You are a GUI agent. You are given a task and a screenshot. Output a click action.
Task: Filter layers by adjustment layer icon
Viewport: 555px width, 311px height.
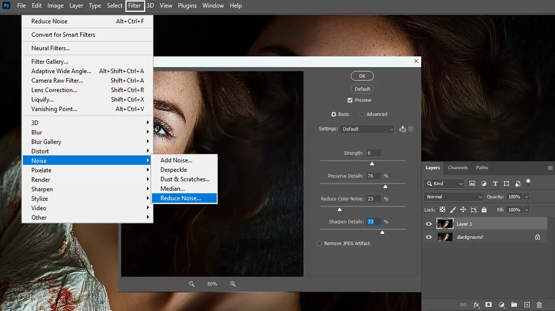point(484,183)
